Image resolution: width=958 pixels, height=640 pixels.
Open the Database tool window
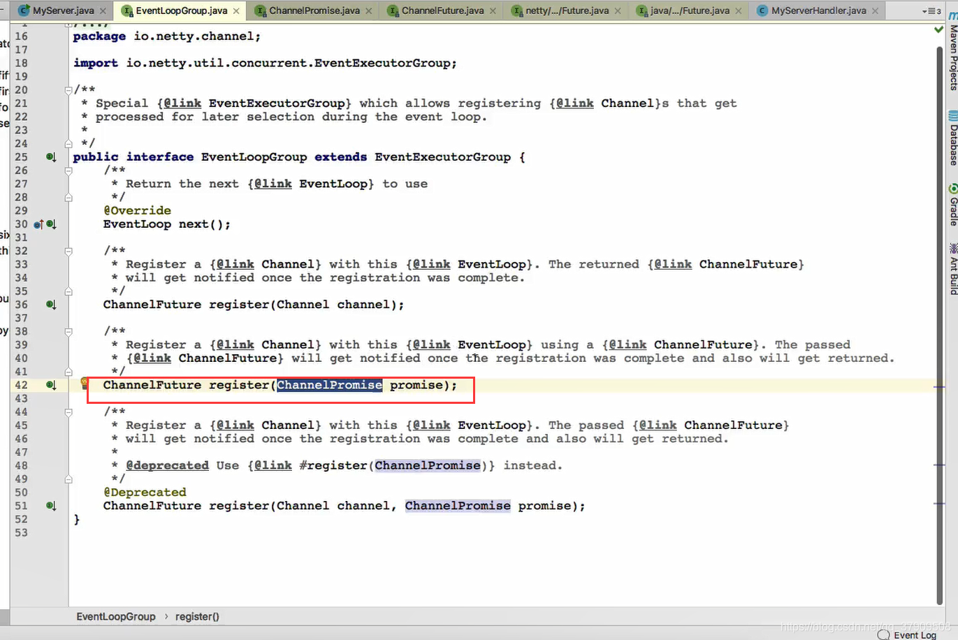coord(953,138)
